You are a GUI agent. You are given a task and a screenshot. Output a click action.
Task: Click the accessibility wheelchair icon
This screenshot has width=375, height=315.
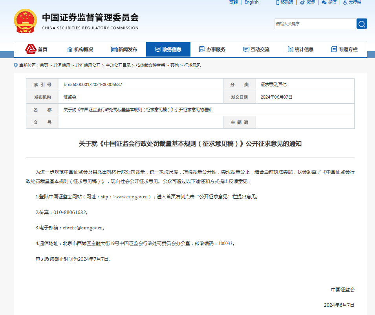(x=345, y=2)
